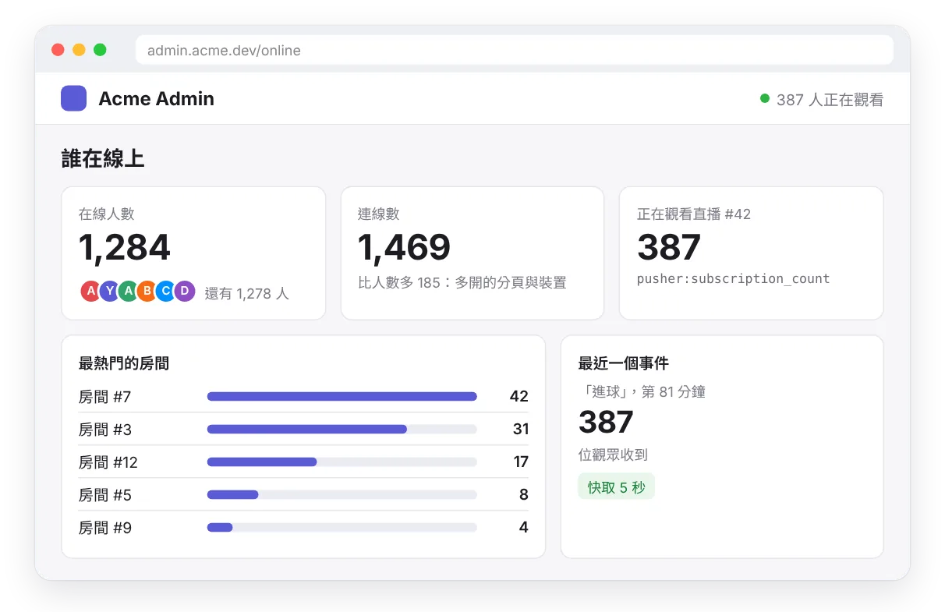This screenshot has width=945, height=612.
Task: Click the count 42 for 房間 #7
Action: pyautogui.click(x=519, y=397)
